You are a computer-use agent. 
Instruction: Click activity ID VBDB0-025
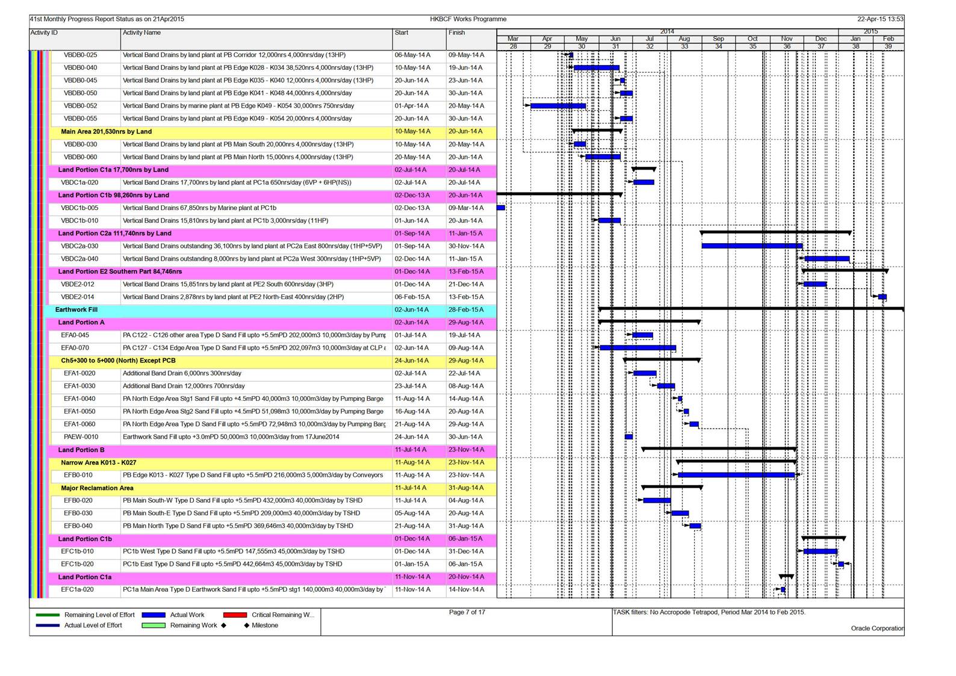click(80, 55)
